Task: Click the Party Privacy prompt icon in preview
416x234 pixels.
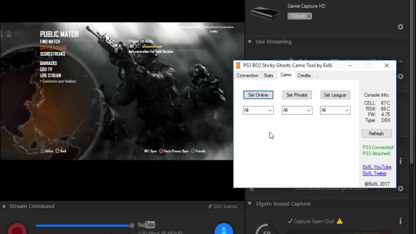Action: coord(161,151)
